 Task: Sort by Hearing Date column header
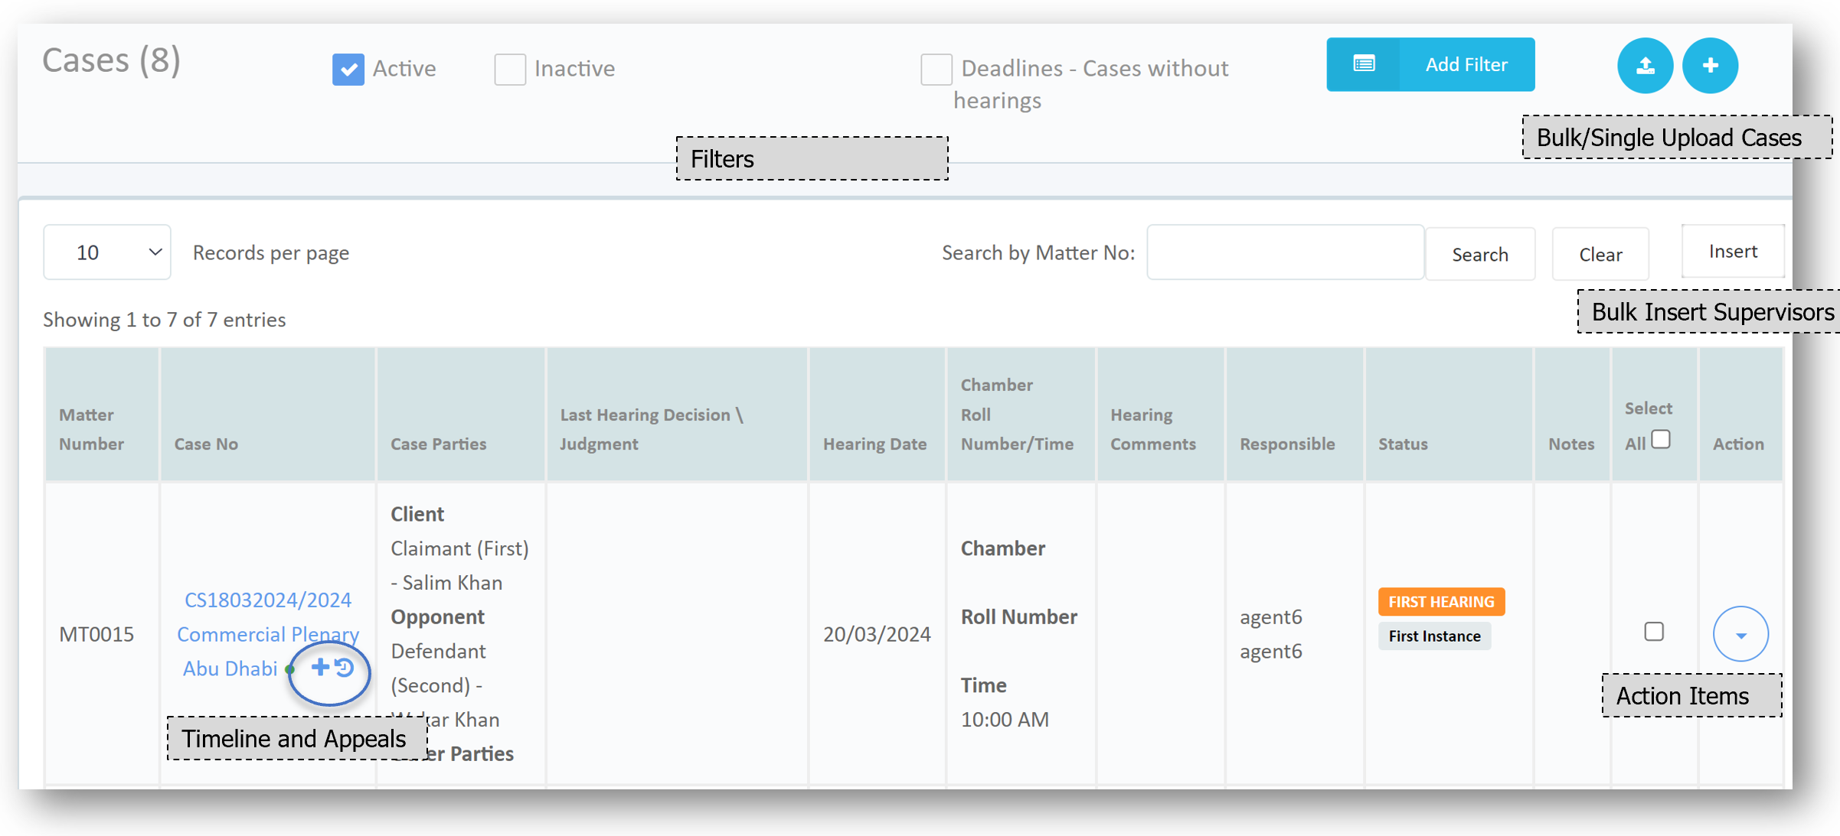874,444
